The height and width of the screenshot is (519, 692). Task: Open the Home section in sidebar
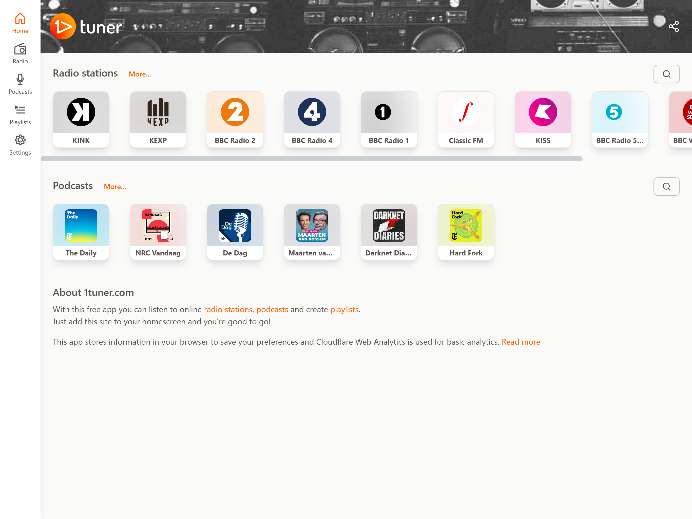click(x=20, y=23)
